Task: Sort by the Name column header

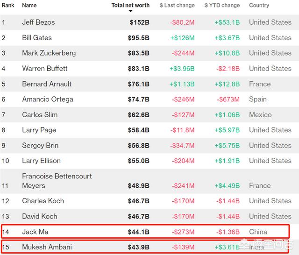Action: point(29,5)
